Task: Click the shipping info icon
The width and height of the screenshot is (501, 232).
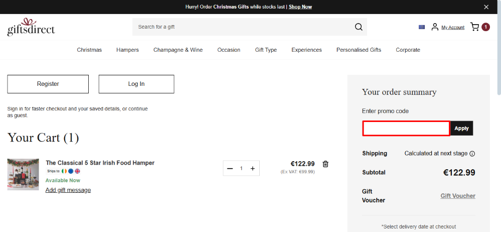Action: [x=472, y=154]
